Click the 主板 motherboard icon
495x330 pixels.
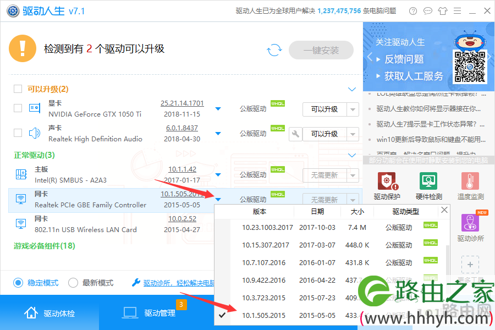21,174
